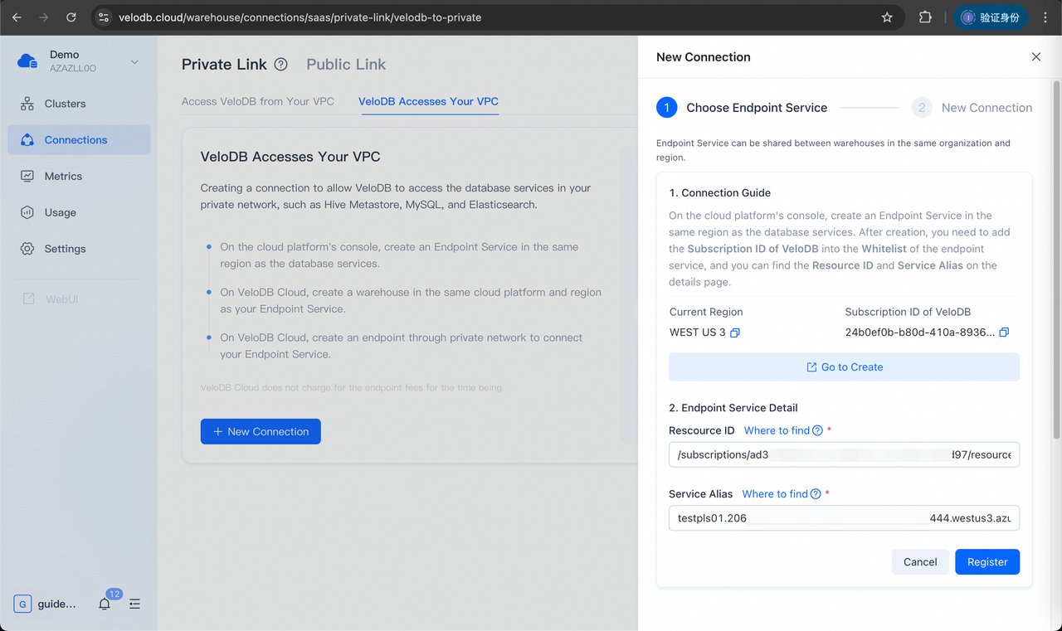
Task: Open the Metrics page from sidebar
Action: [64, 176]
